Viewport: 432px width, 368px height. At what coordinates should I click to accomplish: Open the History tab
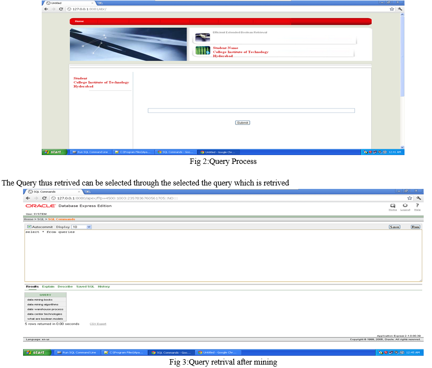click(104, 287)
